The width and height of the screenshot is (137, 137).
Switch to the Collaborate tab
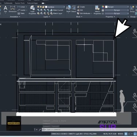(x=8, y=3)
